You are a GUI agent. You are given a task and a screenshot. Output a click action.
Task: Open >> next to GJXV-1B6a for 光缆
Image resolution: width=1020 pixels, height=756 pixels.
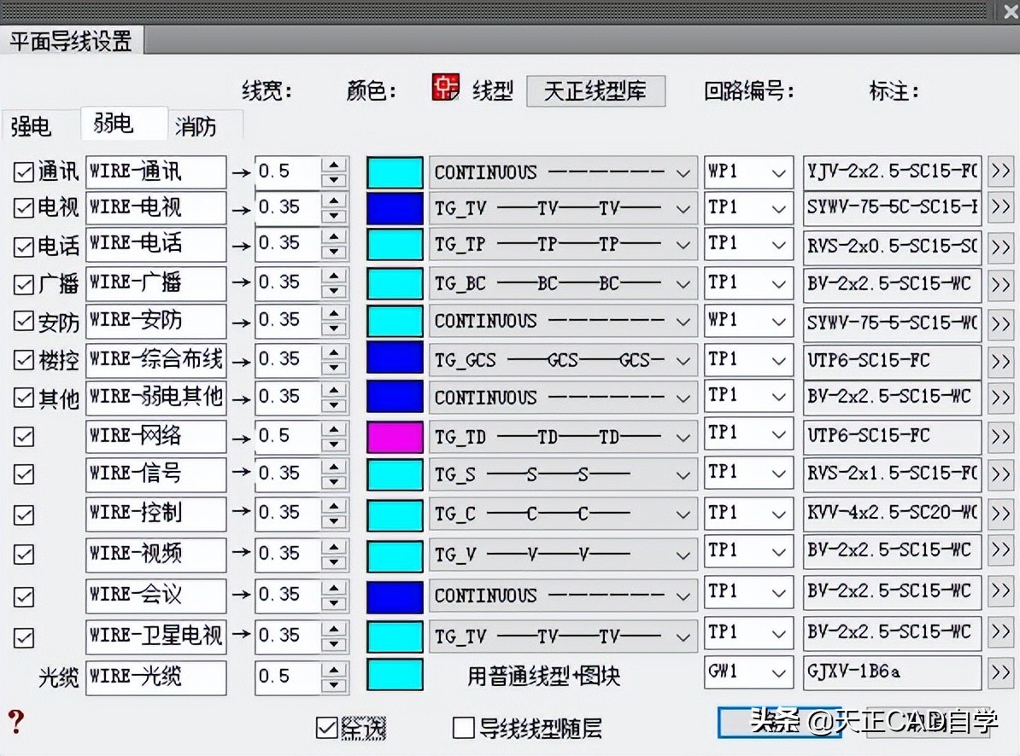[1001, 672]
